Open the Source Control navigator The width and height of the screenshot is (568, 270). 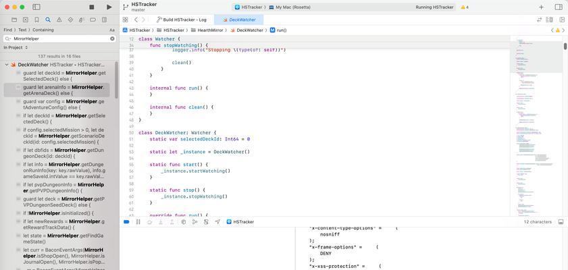click(26, 20)
